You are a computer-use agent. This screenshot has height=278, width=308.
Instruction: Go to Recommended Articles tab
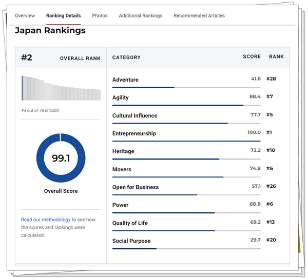pos(199,15)
